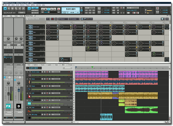Pick the Move tool
The height and width of the screenshot is (126, 173).
[12, 8]
